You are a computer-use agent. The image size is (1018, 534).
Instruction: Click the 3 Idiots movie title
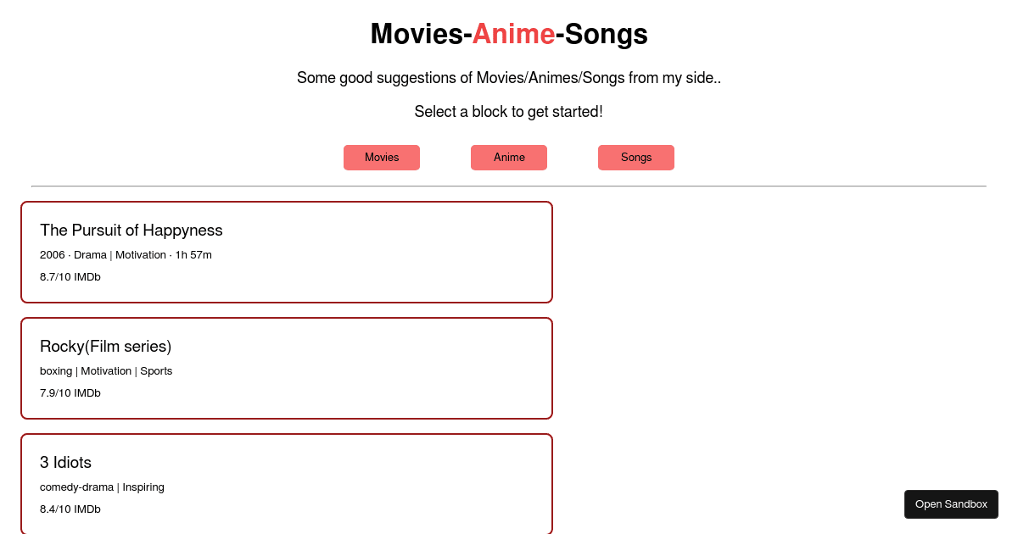click(x=65, y=463)
